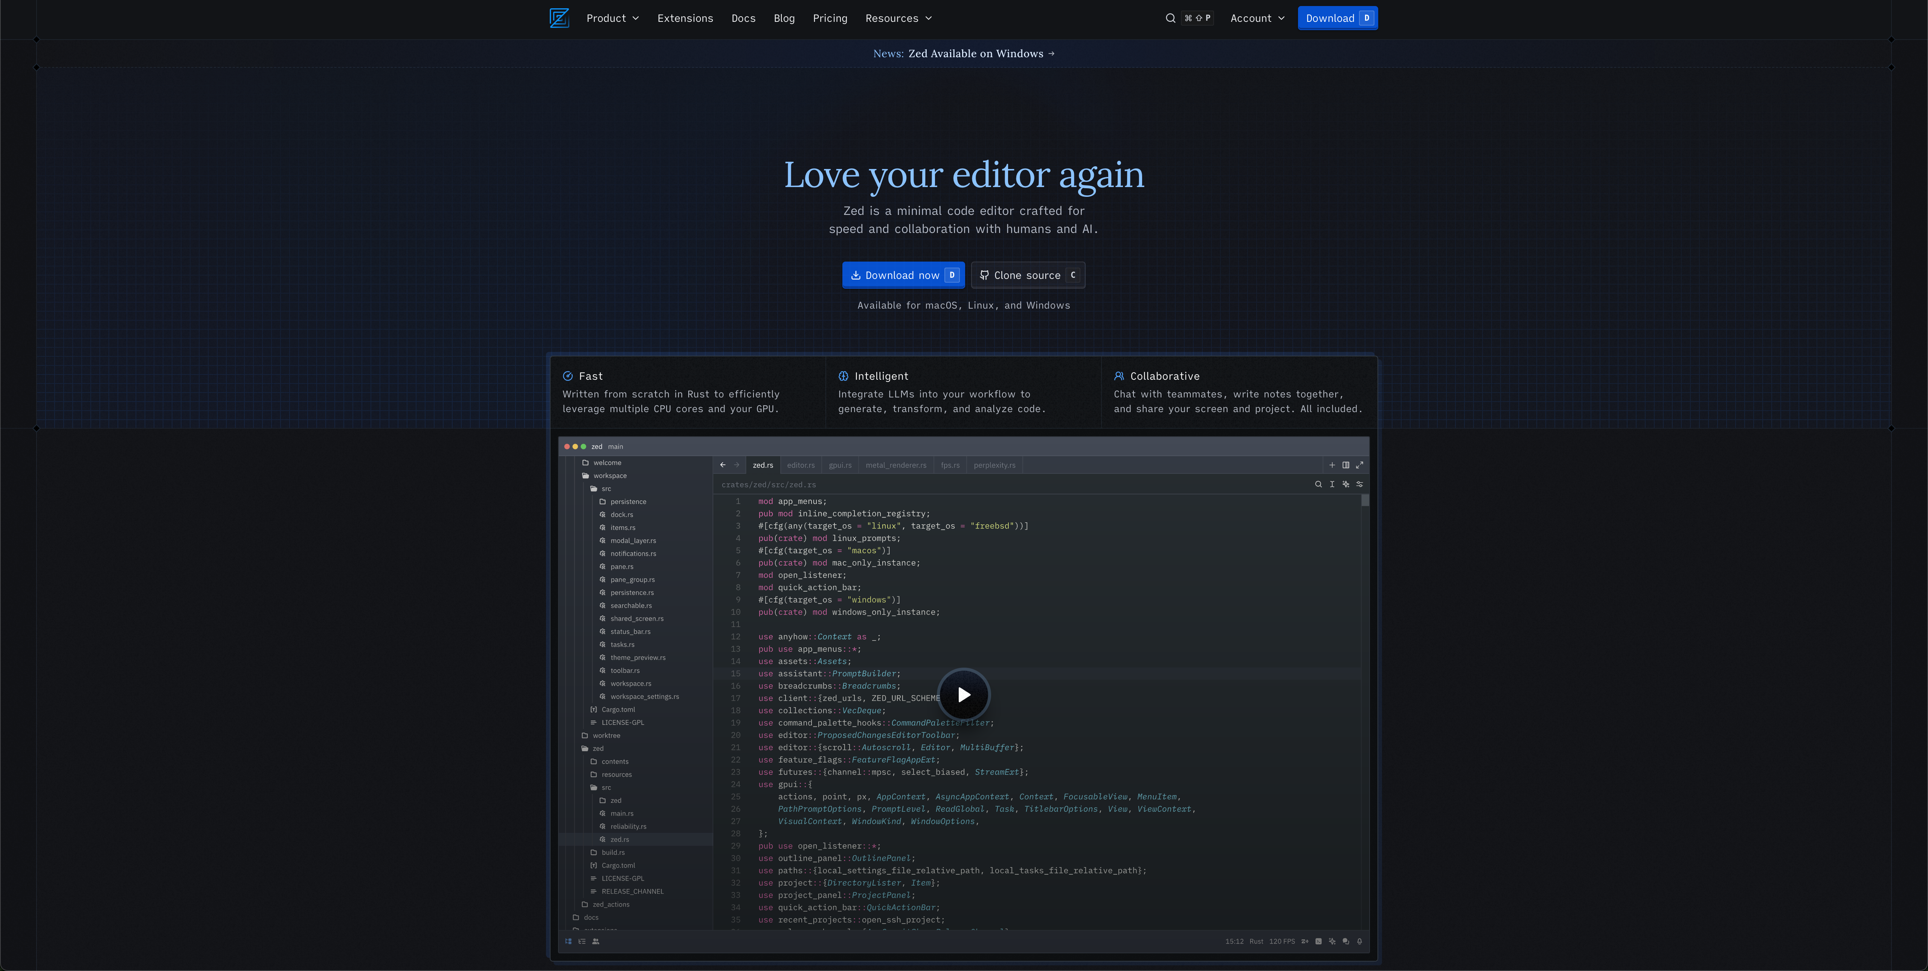Open the site search icon
Image resolution: width=1928 pixels, height=971 pixels.
coord(1170,18)
